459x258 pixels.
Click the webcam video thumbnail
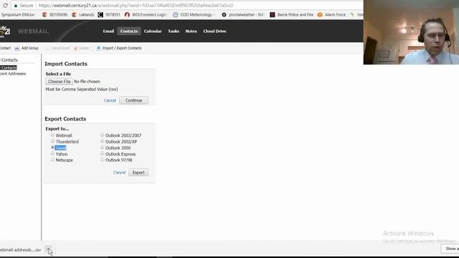[x=411, y=32]
